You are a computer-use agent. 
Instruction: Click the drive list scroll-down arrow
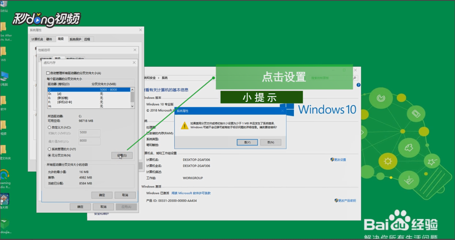coord(132,106)
